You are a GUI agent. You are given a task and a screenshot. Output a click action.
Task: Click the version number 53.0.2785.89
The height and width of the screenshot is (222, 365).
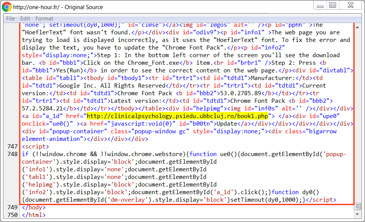(x=241, y=93)
